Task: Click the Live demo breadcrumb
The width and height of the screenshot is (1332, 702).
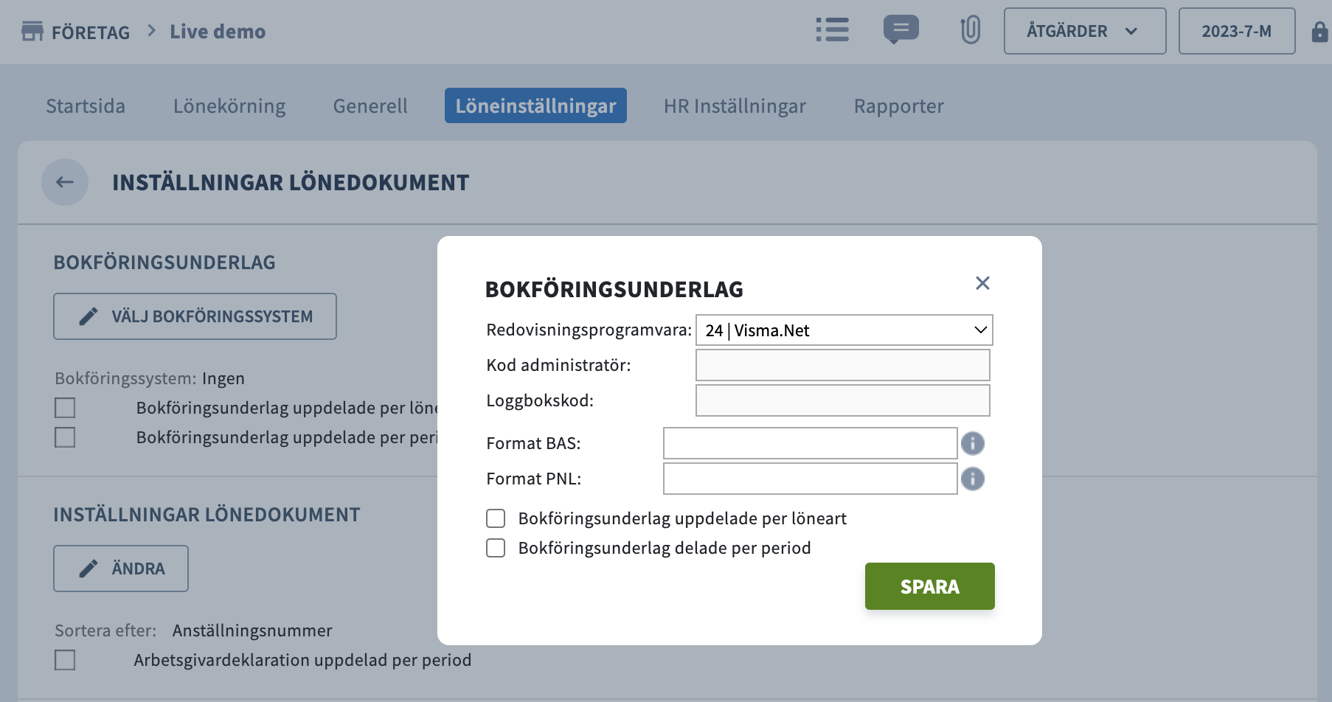Action: click(x=218, y=32)
